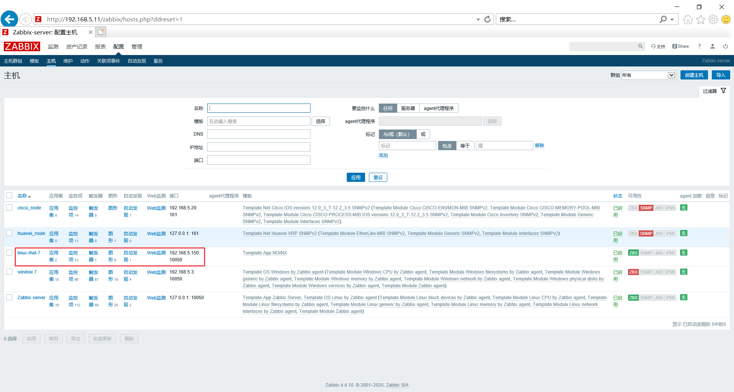Open Template App NGINX link
This screenshot has width=734, height=392.
(x=265, y=253)
